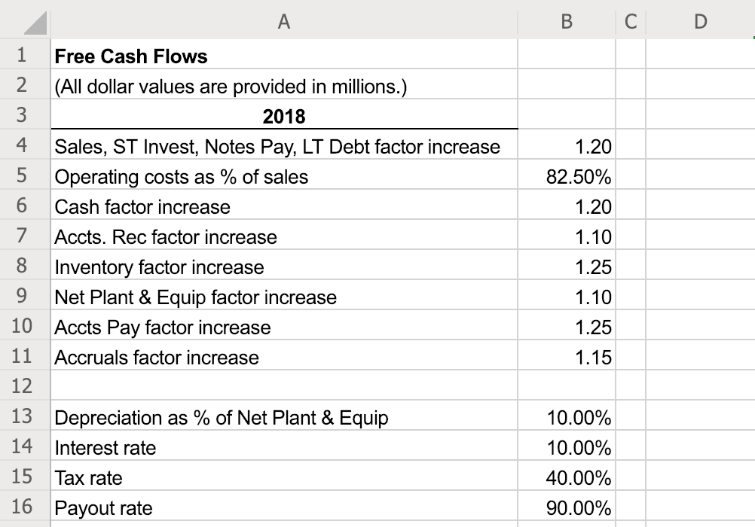755x527 pixels.
Task: Select the 2018 header cell
Action: 284,116
